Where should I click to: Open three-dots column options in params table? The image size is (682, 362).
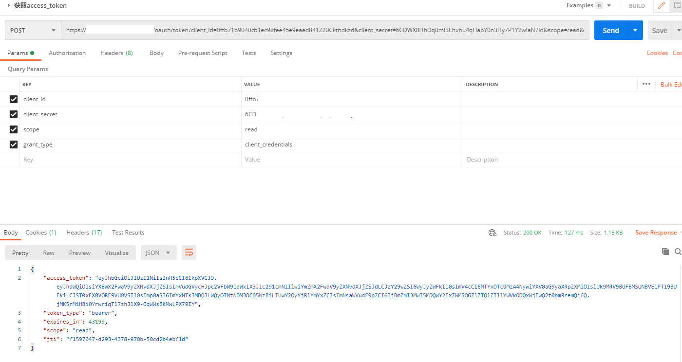[x=646, y=84]
